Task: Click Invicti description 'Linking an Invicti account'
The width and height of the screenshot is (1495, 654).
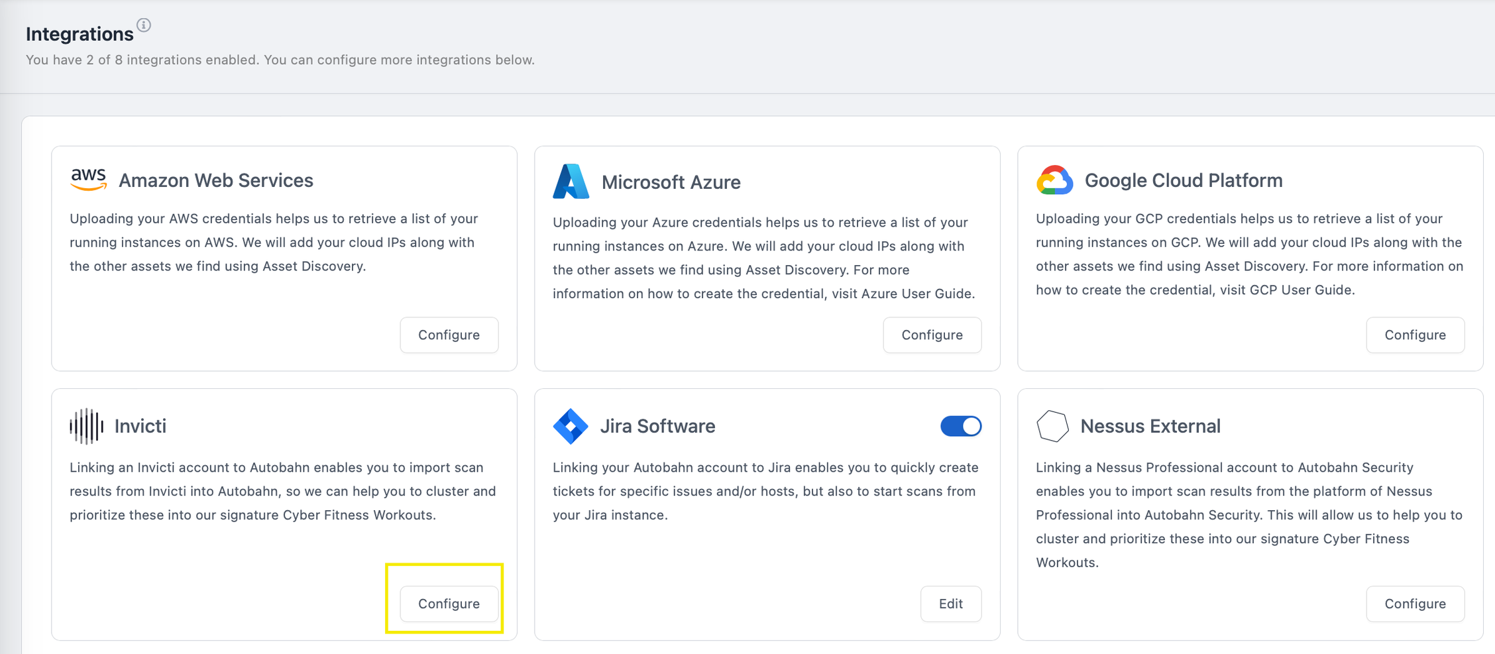Action: coord(158,467)
